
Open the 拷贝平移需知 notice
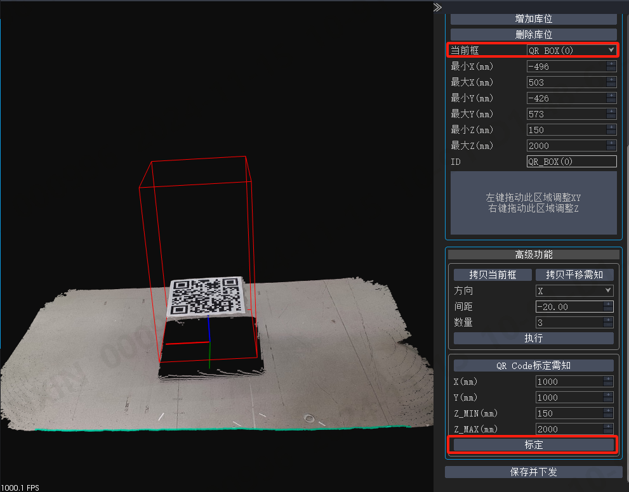574,275
